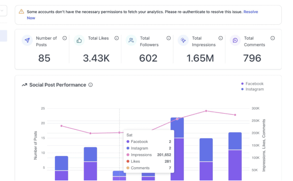The width and height of the screenshot is (293, 181).
Task: Click the tallest bar's Instagram segment in the chart
Action: coord(177,128)
